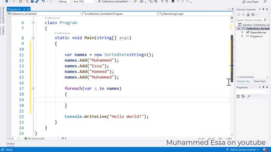The width and height of the screenshot is (271, 152).
Task: Select Program.cs in Solution Explorer
Action: coord(256,36)
